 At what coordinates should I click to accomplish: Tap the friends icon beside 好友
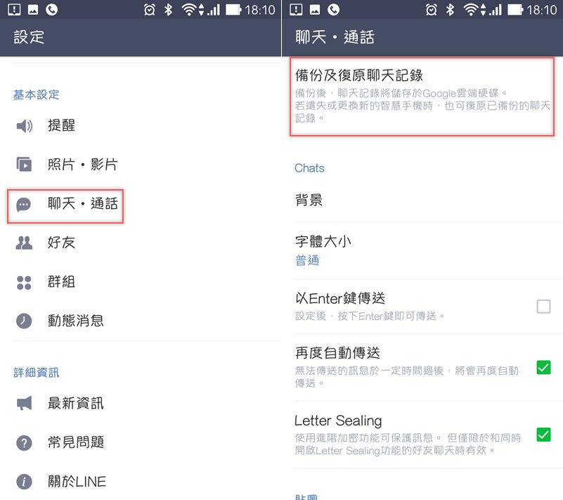[24, 243]
